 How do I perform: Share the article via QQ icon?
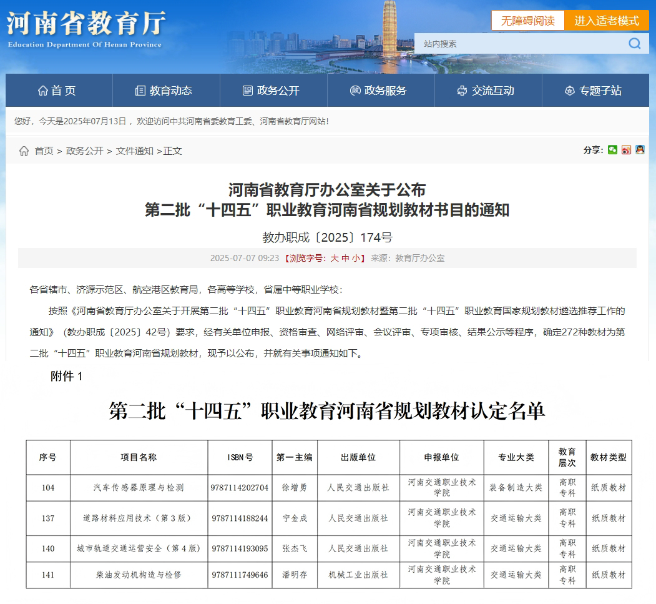[x=640, y=150]
